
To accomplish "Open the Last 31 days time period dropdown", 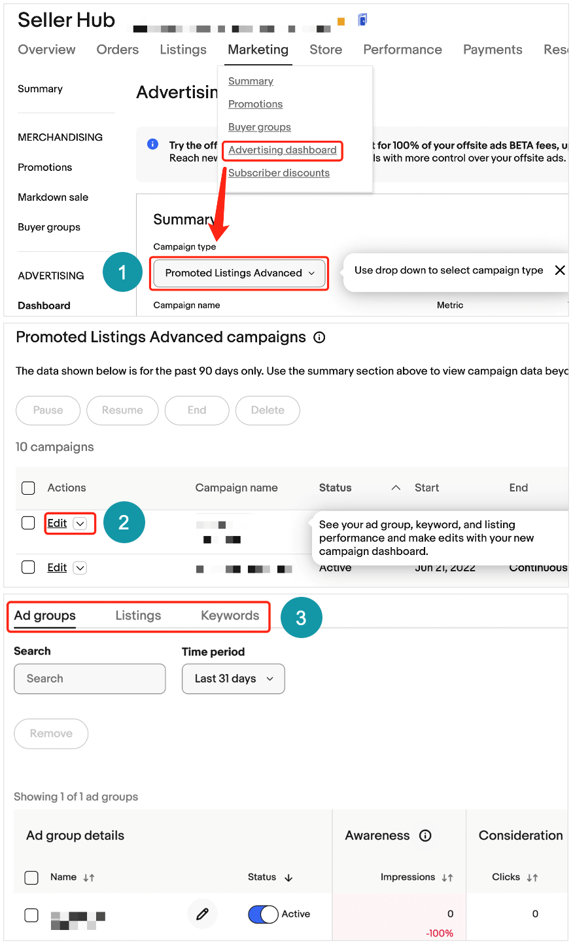I will pos(233,679).
